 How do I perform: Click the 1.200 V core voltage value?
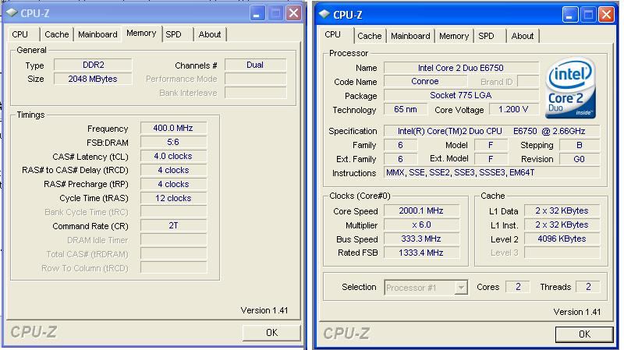point(513,109)
